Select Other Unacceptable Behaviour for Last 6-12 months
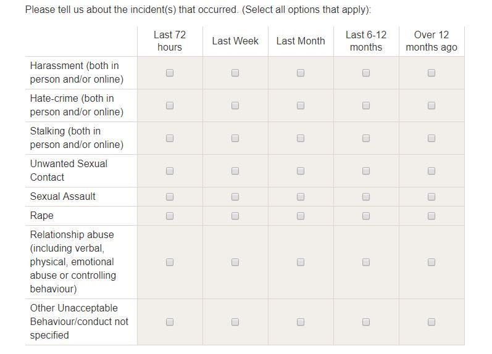Screen dimensions: 492x354 click(366, 322)
